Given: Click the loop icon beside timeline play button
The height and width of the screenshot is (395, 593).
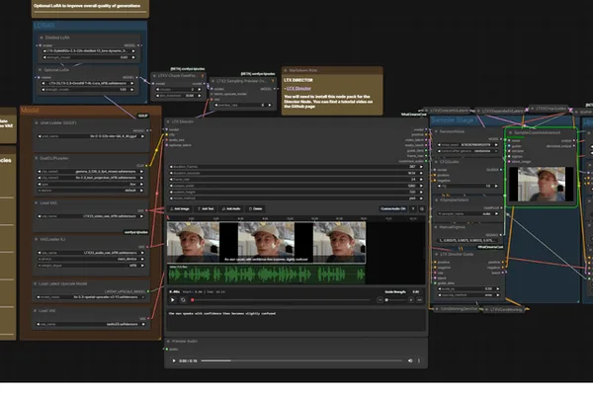Looking at the screenshot, I should (x=183, y=300).
